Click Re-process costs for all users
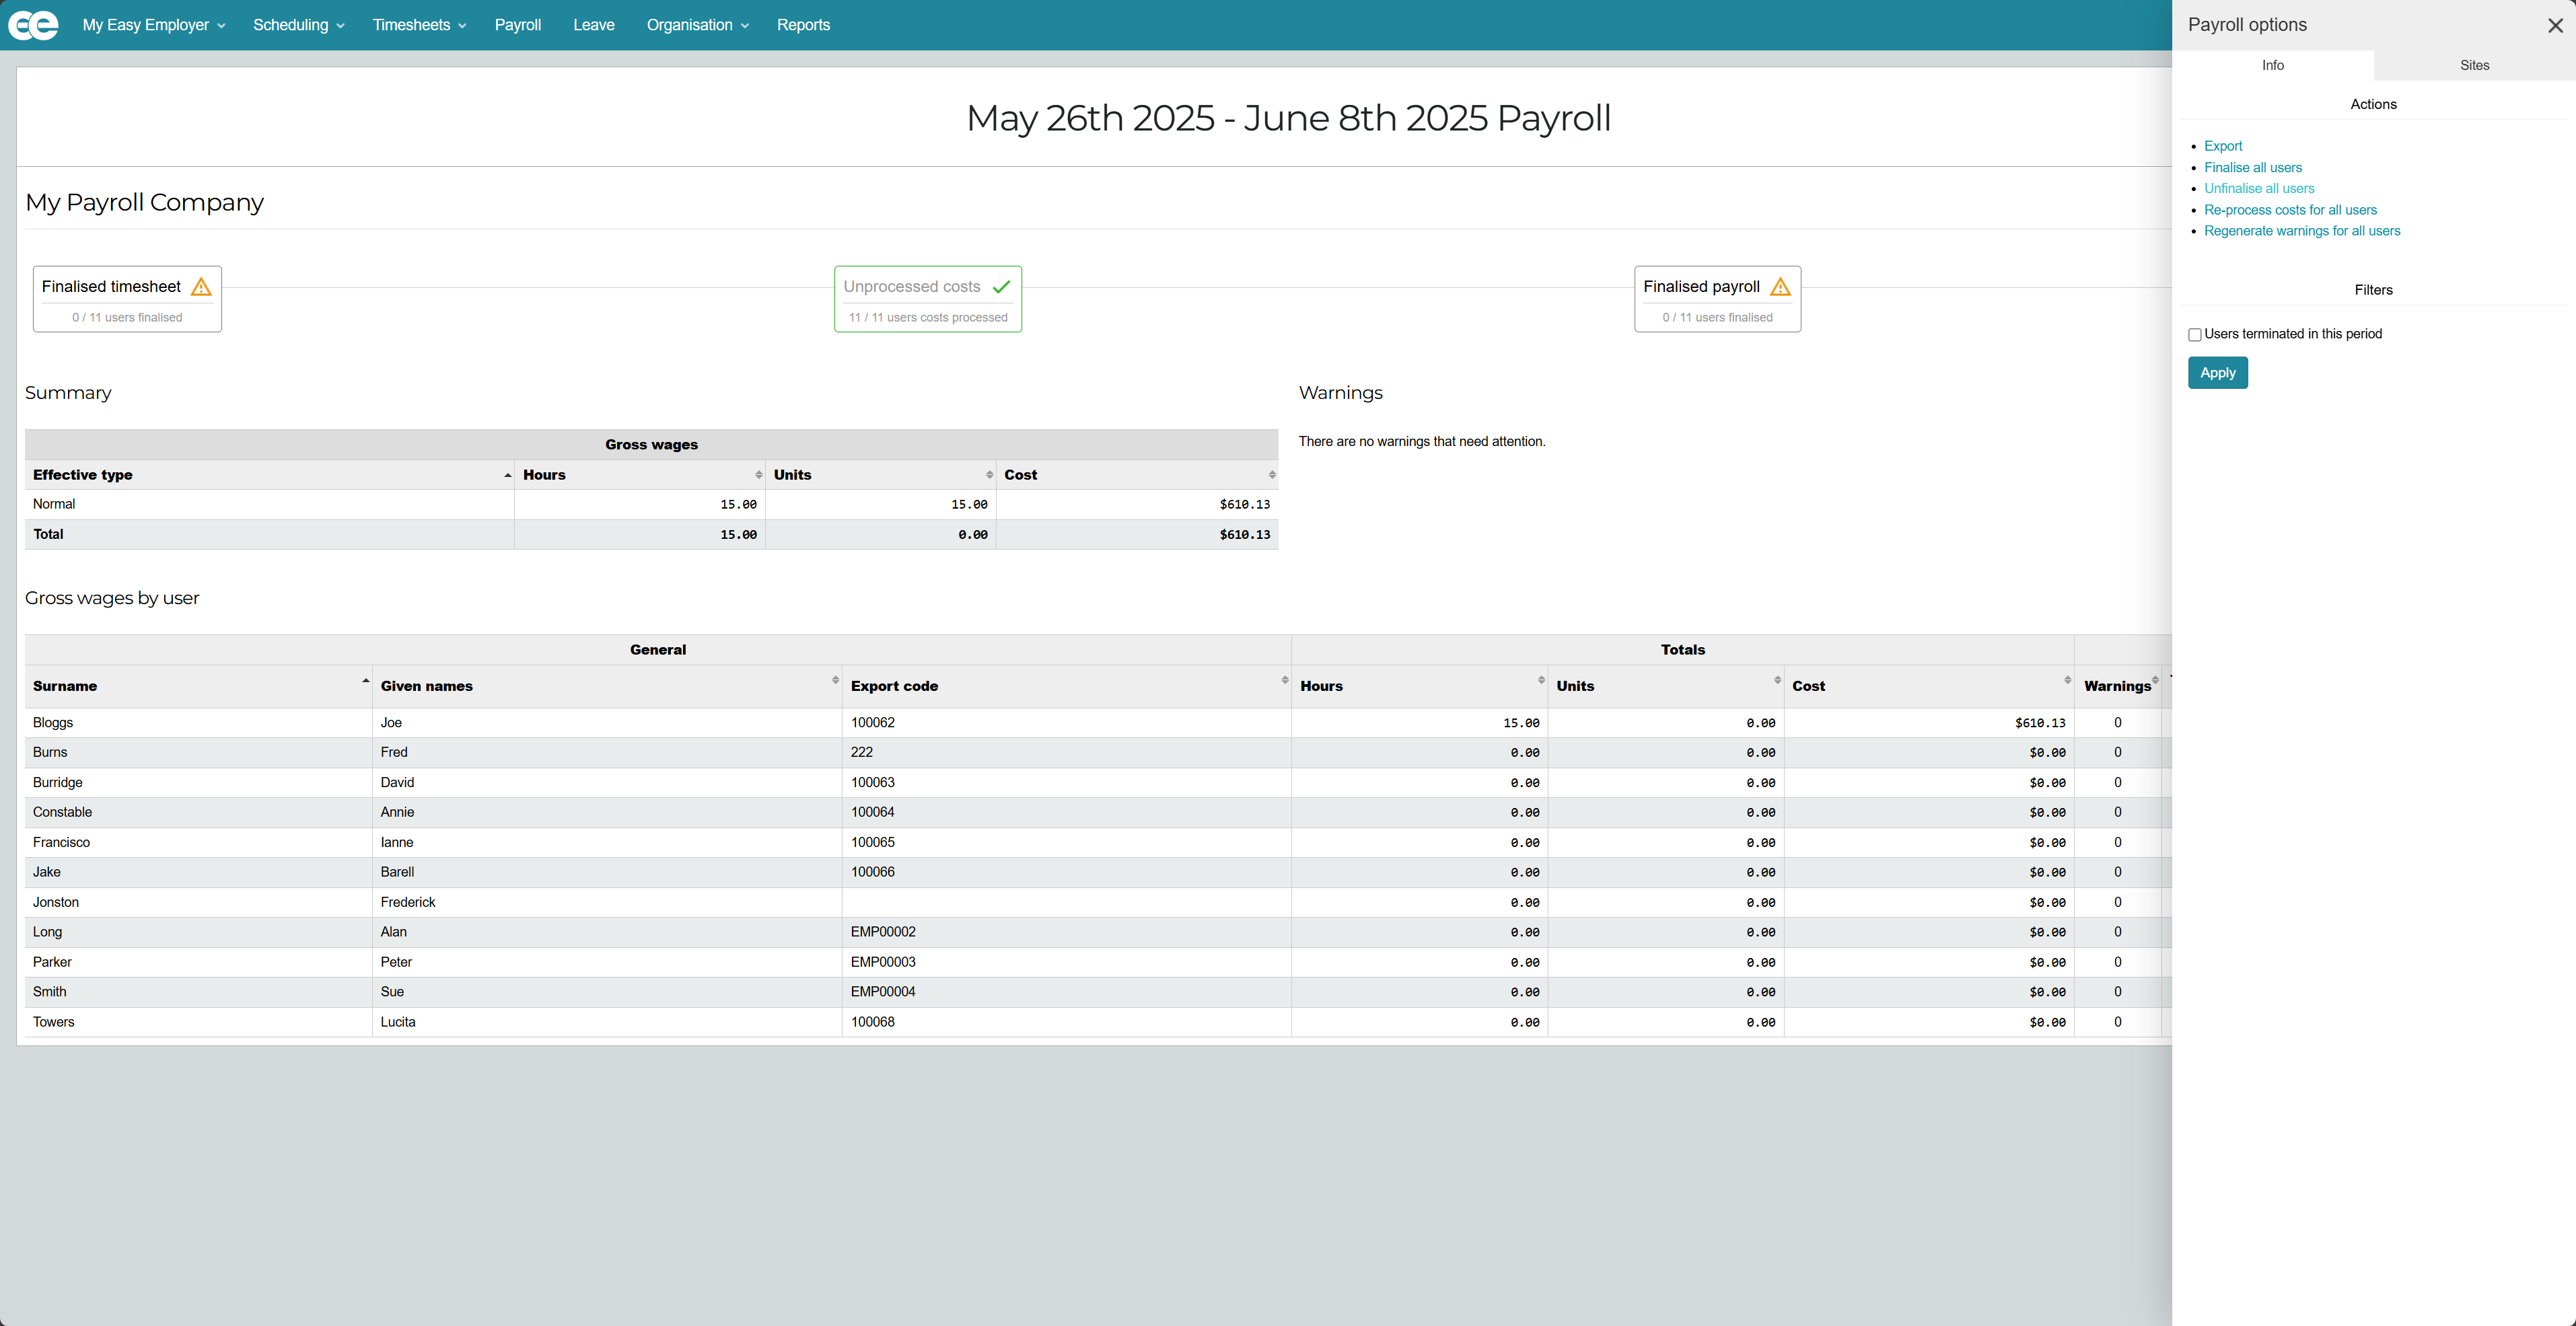 (2290, 210)
